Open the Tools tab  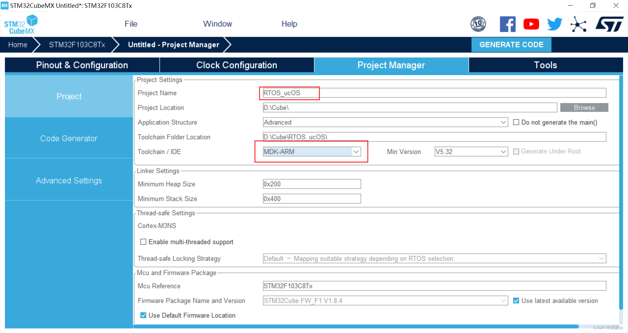click(546, 65)
